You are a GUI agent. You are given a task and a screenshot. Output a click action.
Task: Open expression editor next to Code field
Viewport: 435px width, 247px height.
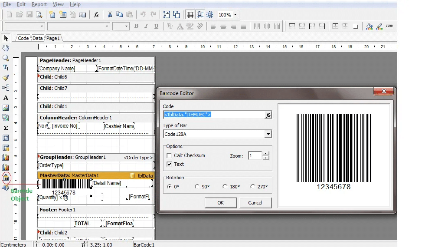pyautogui.click(x=268, y=115)
